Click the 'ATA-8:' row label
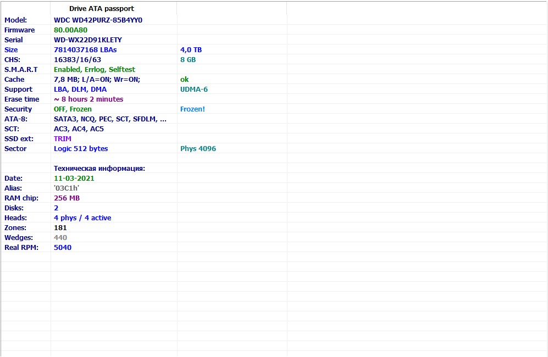The height and width of the screenshot is (357, 548). click(16, 119)
